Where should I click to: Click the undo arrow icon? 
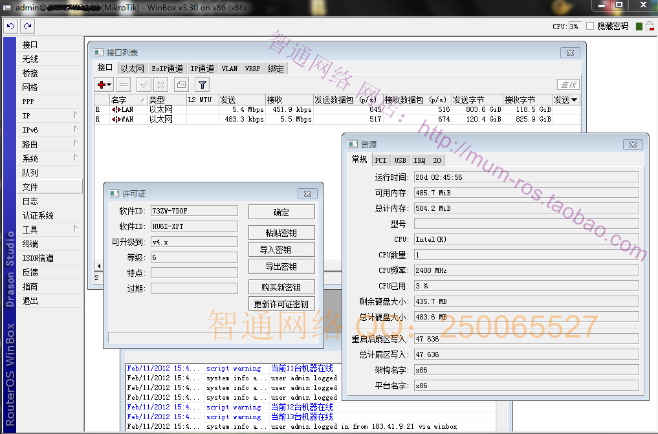[10, 26]
